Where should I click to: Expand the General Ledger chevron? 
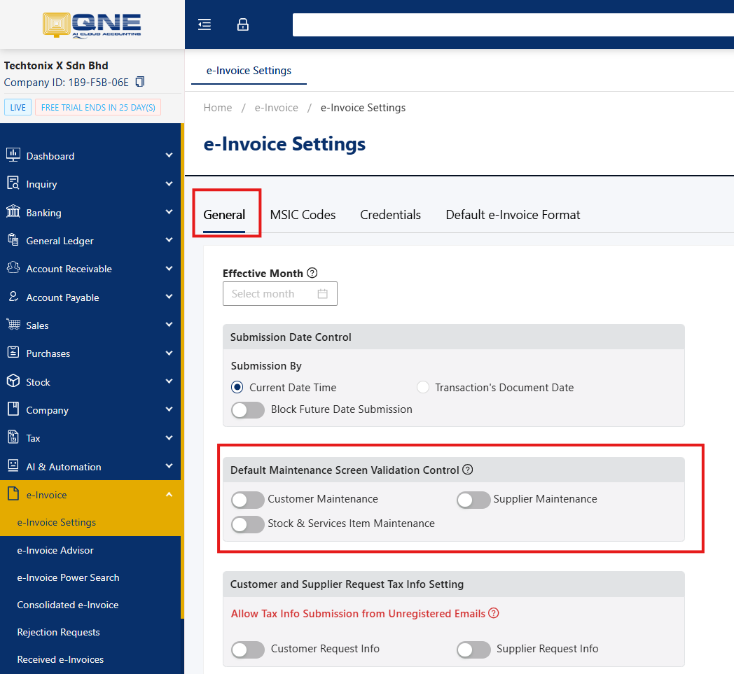[x=169, y=240]
